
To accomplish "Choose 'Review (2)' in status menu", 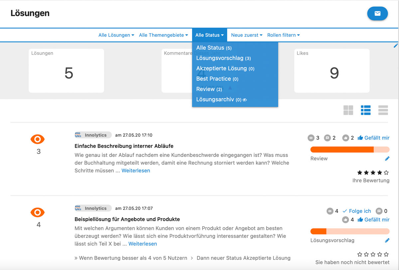I will [x=209, y=89].
